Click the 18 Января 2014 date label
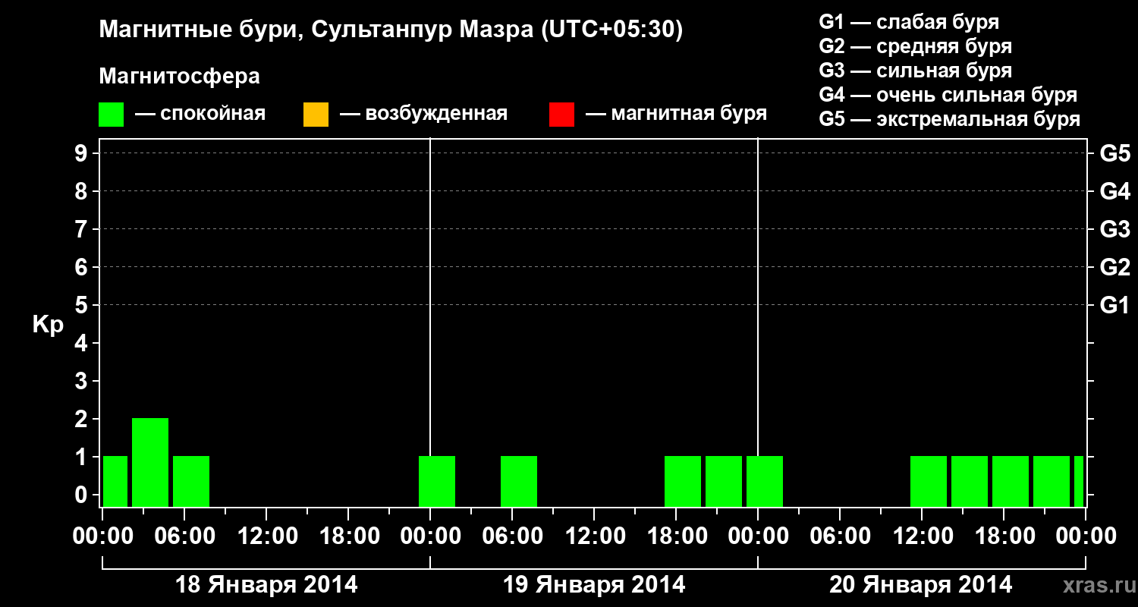This screenshot has height=607, width=1138. pyautogui.click(x=266, y=585)
